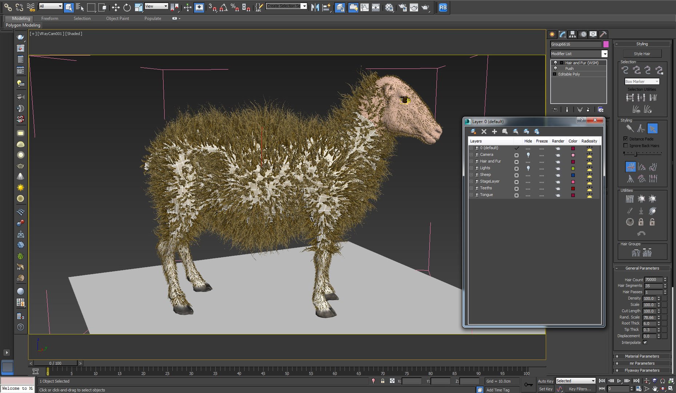Expand Flyaway Parameters rollout
The height and width of the screenshot is (393, 676).
[642, 370]
